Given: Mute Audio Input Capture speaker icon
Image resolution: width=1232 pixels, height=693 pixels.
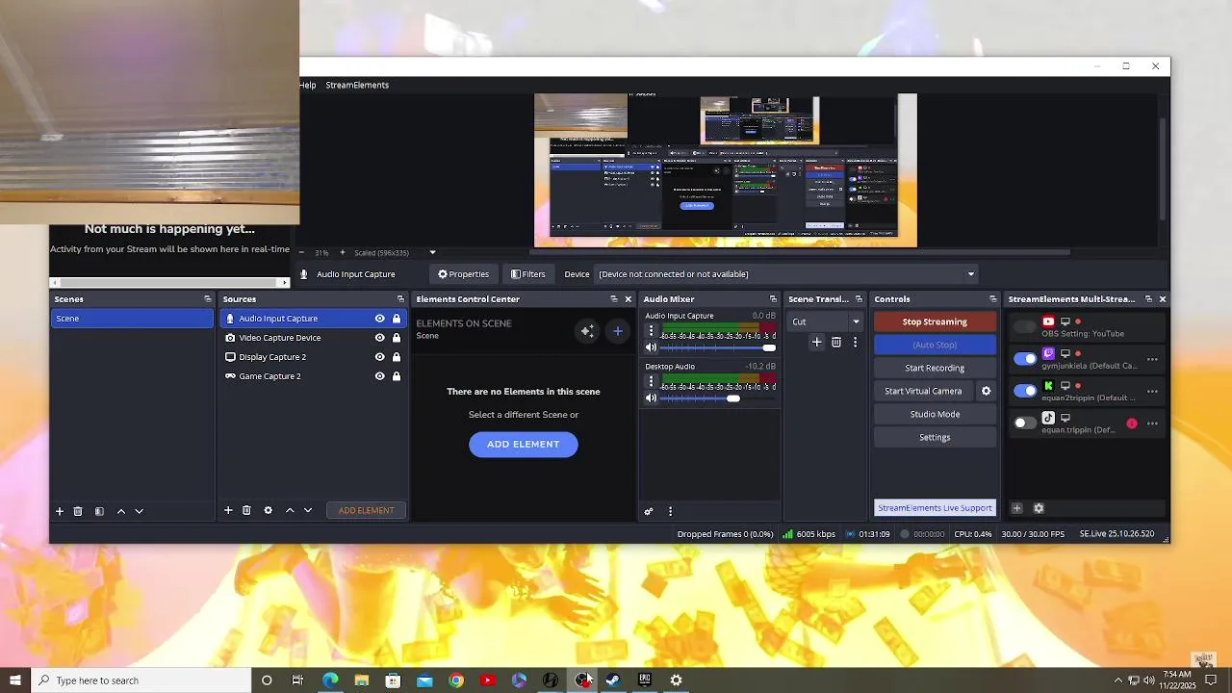Looking at the screenshot, I should coord(651,347).
